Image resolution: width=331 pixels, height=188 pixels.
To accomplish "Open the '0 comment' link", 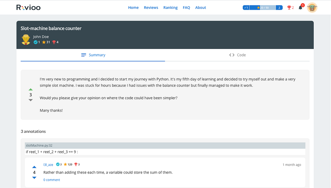I will click(52, 180).
